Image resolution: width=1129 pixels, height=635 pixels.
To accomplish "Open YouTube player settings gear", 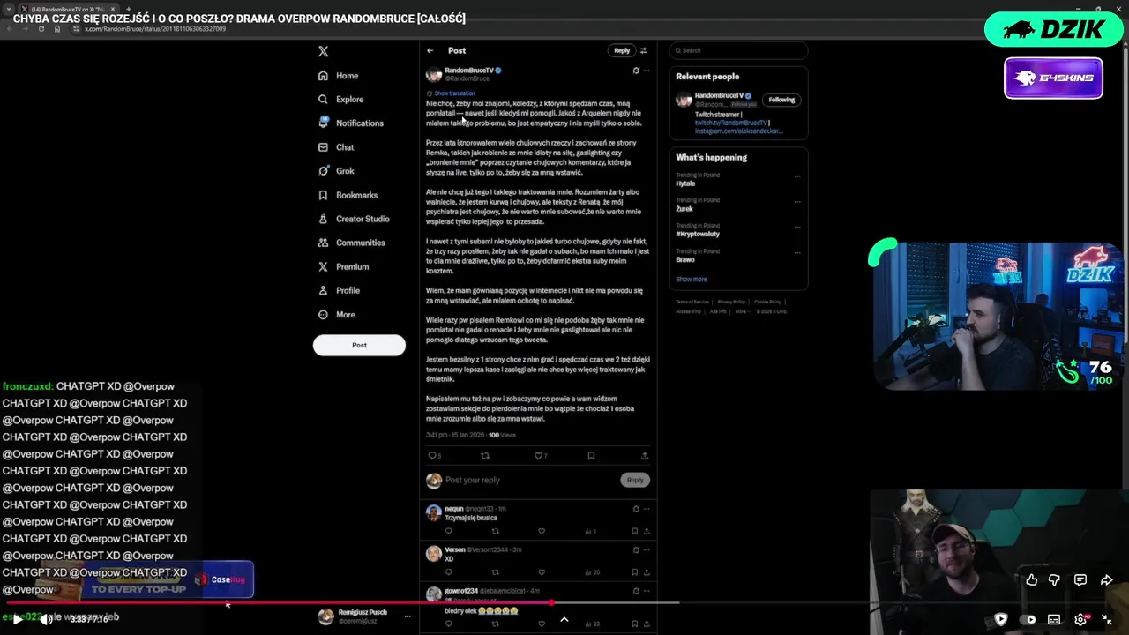I will point(1080,619).
